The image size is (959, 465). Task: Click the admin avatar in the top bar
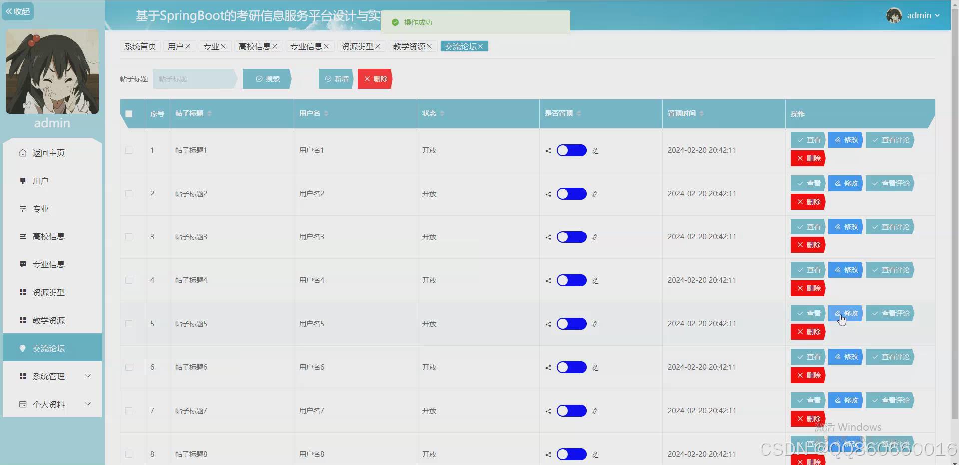pyautogui.click(x=894, y=15)
